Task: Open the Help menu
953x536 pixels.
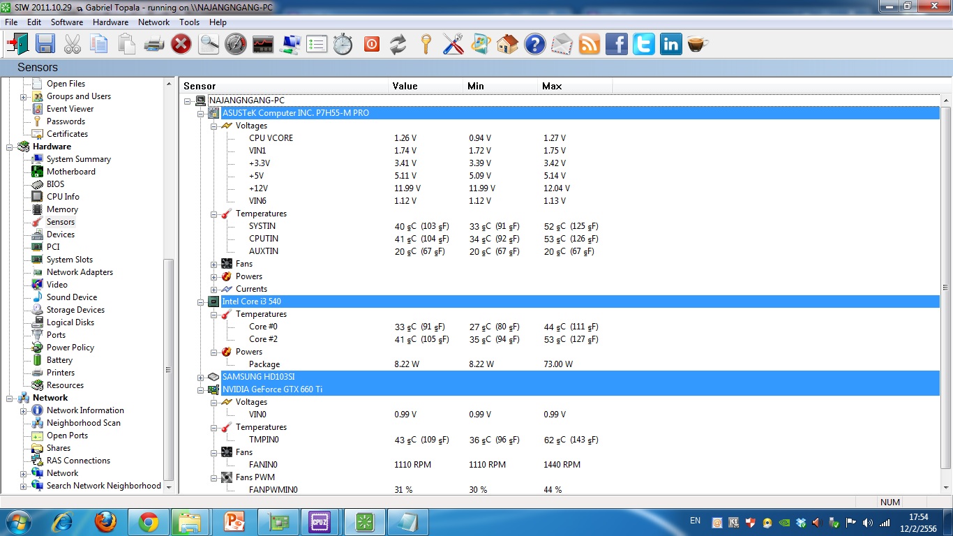Action: tap(218, 22)
